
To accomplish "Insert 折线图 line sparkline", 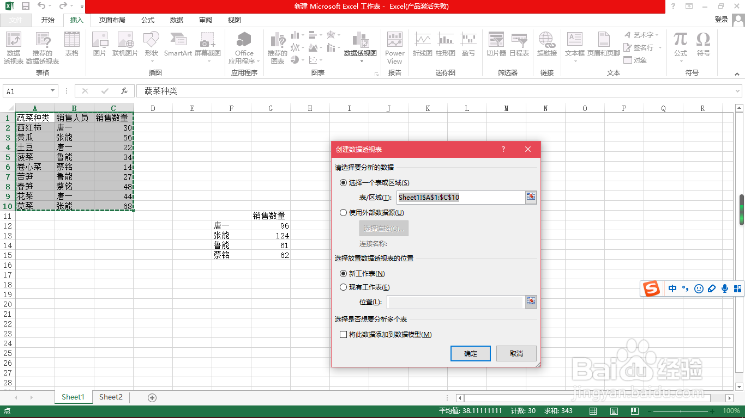I will click(x=423, y=45).
